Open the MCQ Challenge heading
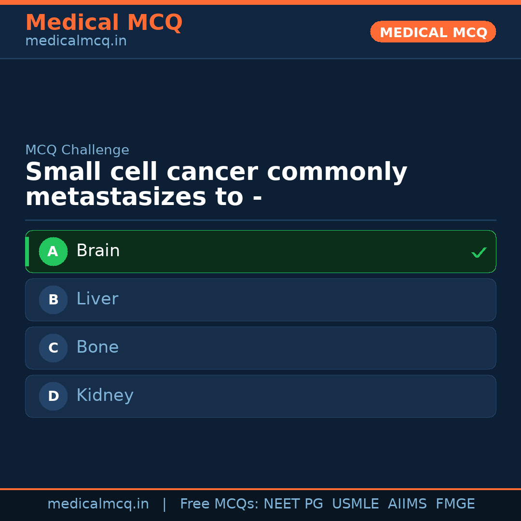The width and height of the screenshot is (521, 521). (77, 150)
